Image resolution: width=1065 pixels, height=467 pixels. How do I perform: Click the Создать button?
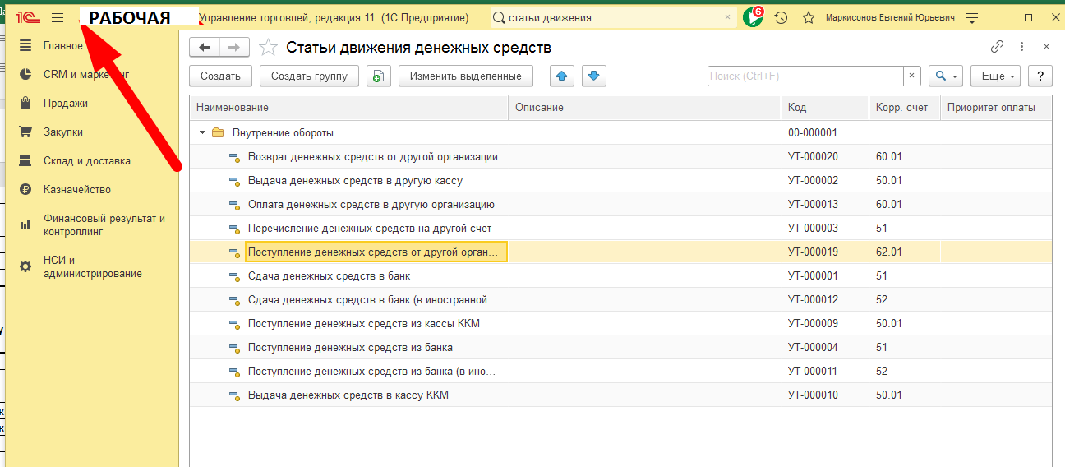220,76
